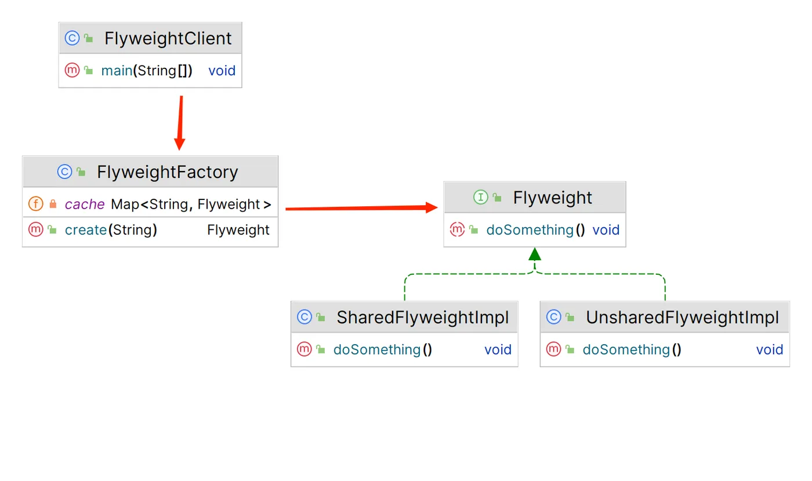Click the void type in Flyweight interface
The height and width of the screenshot is (481, 812).
606,230
